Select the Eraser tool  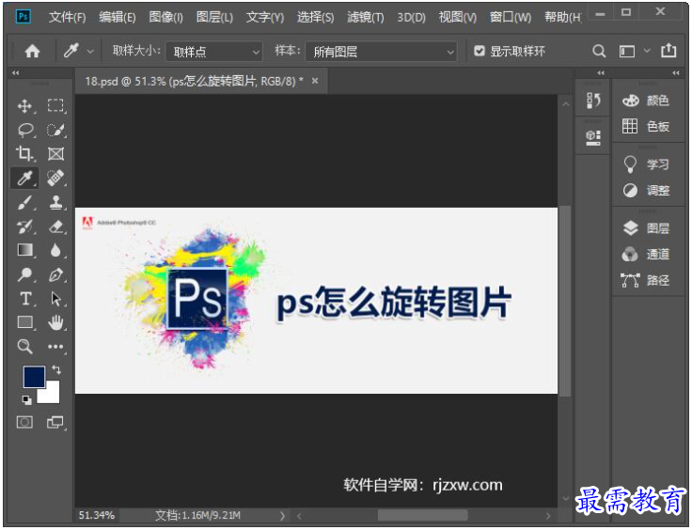tap(55, 226)
